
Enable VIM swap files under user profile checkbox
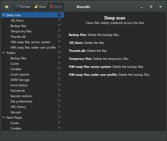point(59,47)
